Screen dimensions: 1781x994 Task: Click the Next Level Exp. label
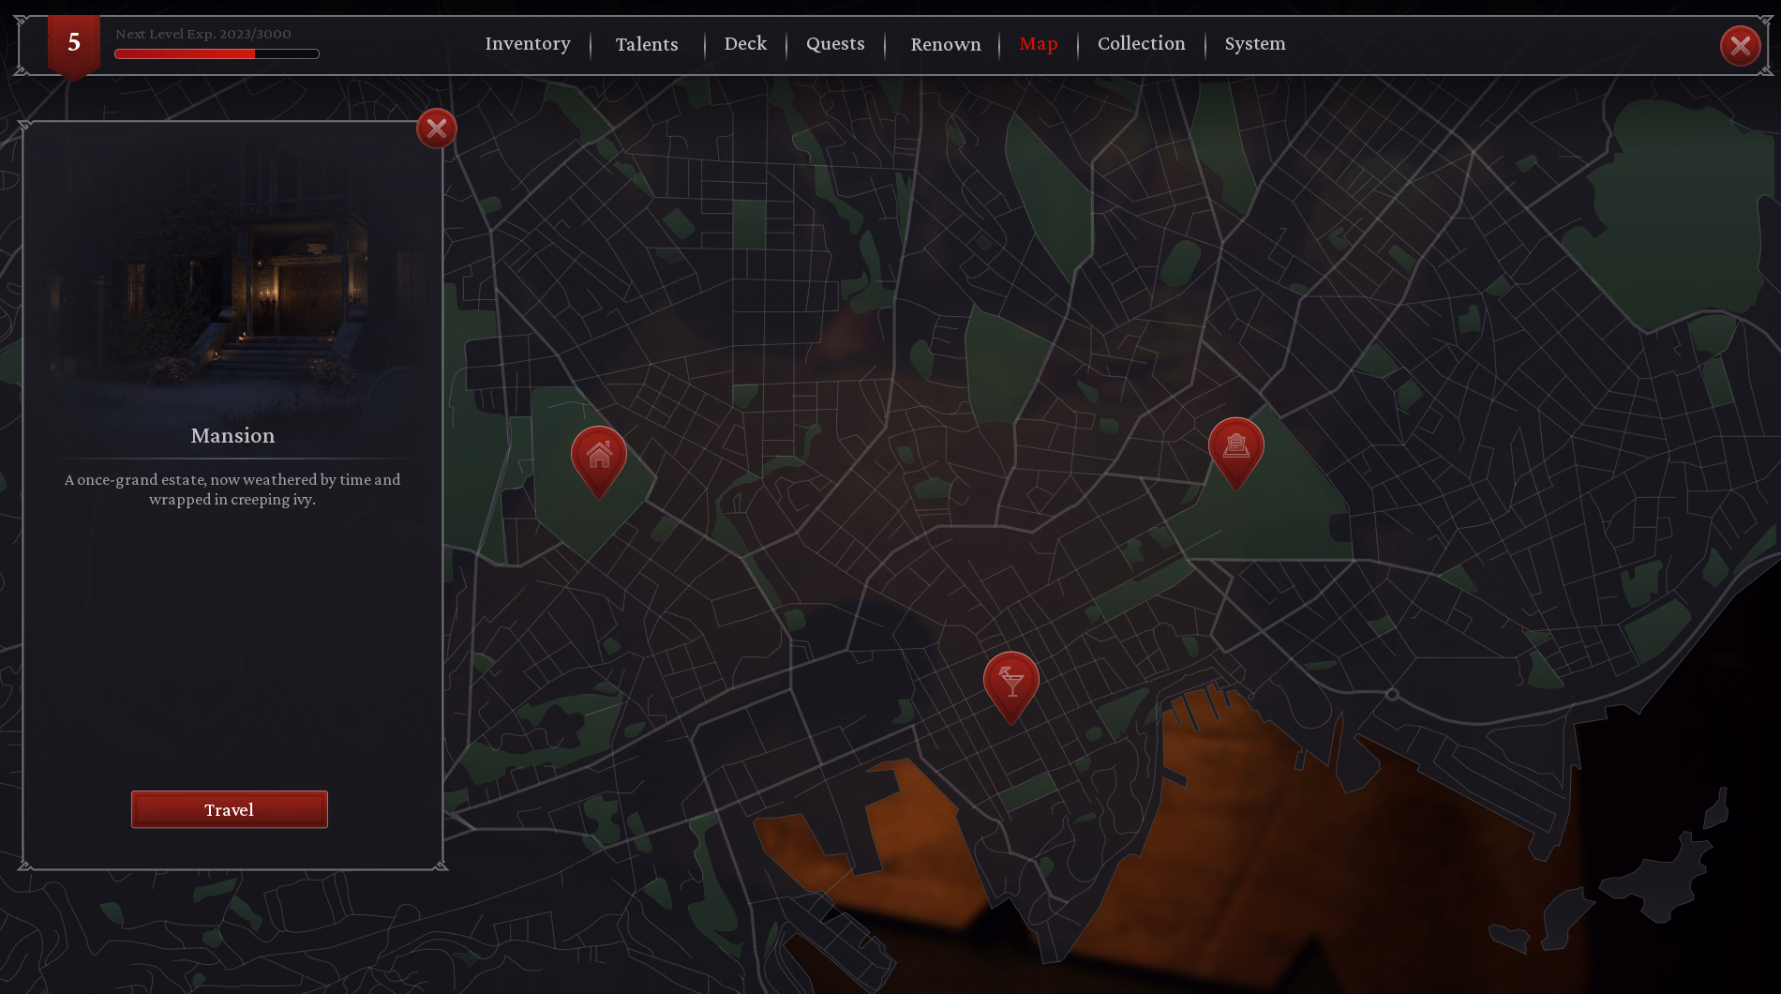pos(202,34)
